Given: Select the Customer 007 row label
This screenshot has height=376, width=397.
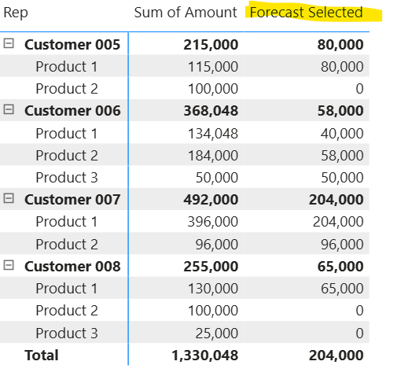Looking at the screenshot, I should pos(72,199).
